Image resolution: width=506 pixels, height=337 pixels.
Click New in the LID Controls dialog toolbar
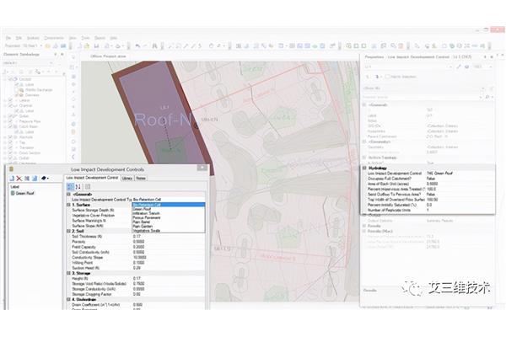point(12,179)
